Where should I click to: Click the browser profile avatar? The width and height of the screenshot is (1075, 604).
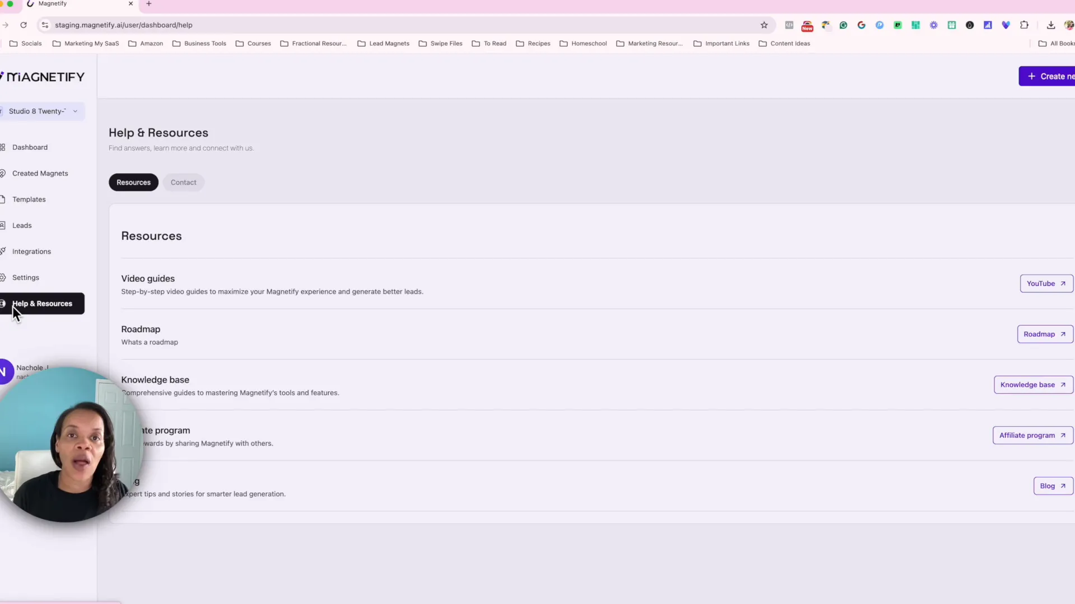coord(1069,25)
